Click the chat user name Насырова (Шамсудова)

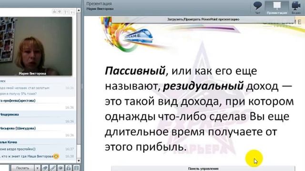[x=18, y=128]
